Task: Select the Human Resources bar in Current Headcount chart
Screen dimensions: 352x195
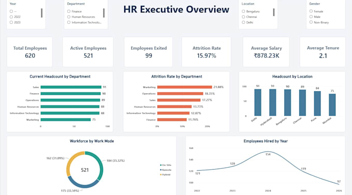Action: (70, 107)
